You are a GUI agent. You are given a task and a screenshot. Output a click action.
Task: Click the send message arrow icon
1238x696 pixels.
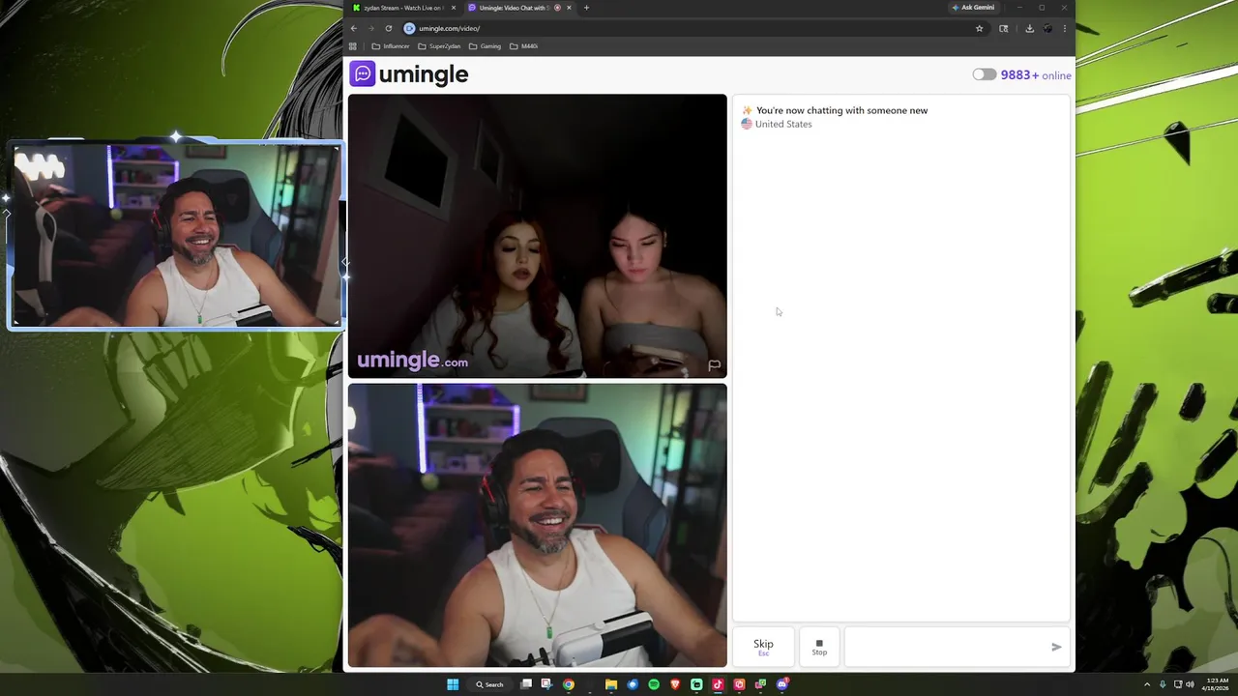click(x=1056, y=647)
